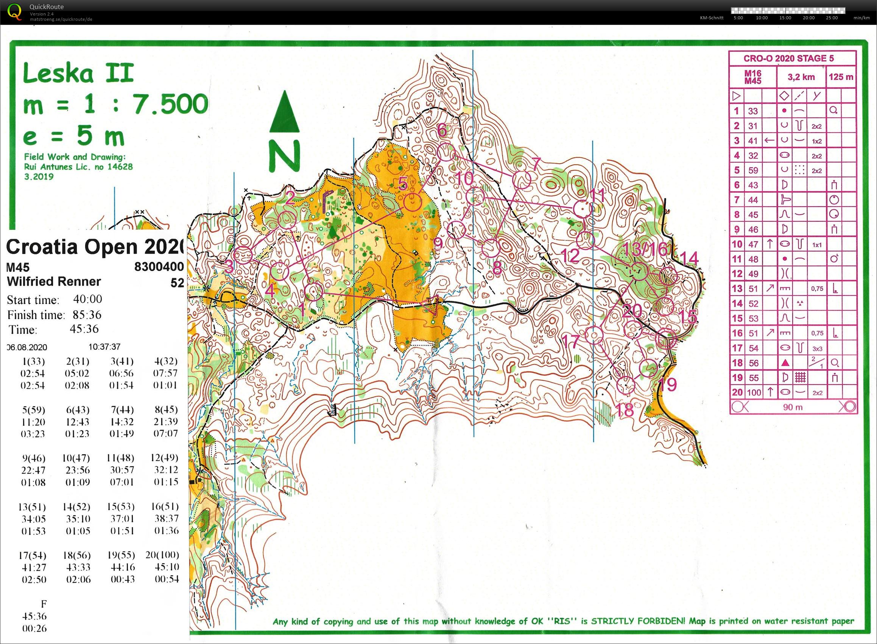Screen dimensions: 877x644
Task: Click control circle 2 on the map
Action: click(287, 220)
